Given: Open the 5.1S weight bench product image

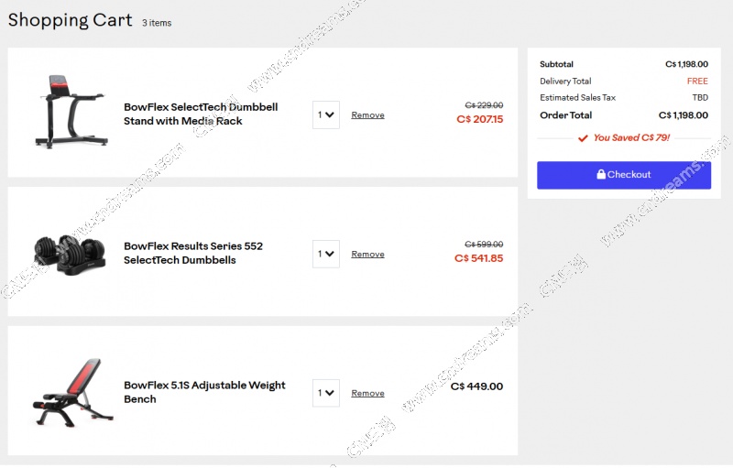Looking at the screenshot, I should point(71,392).
